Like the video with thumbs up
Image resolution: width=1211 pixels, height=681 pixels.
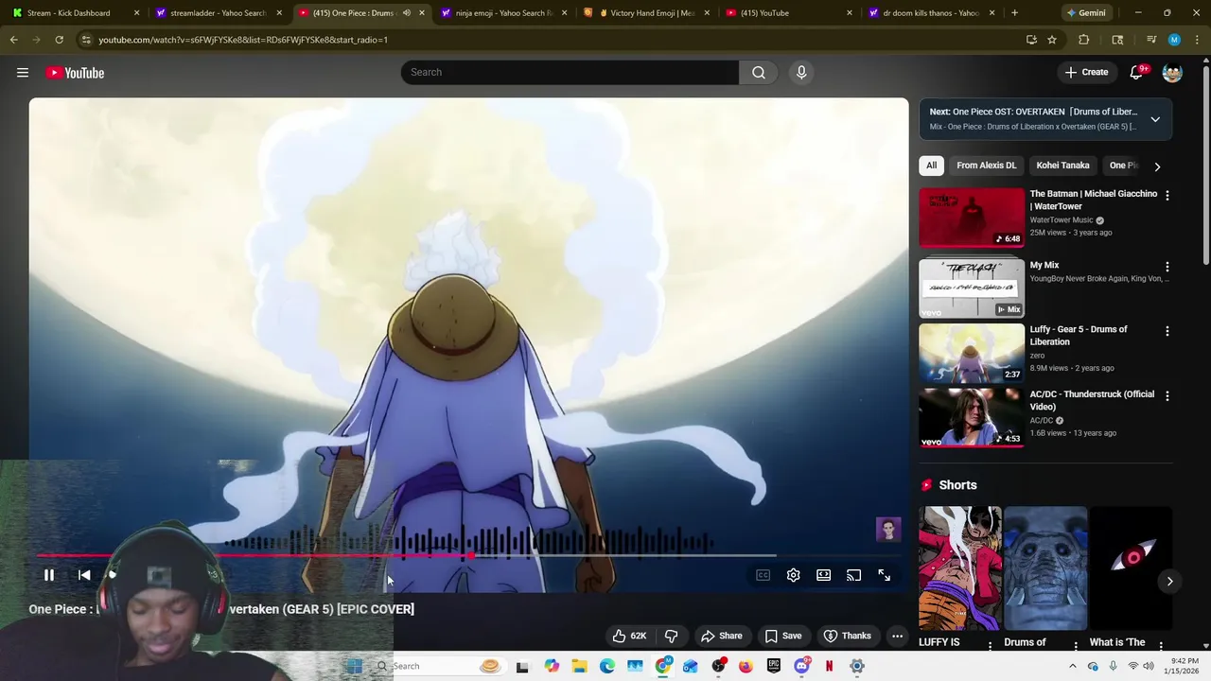click(x=629, y=636)
